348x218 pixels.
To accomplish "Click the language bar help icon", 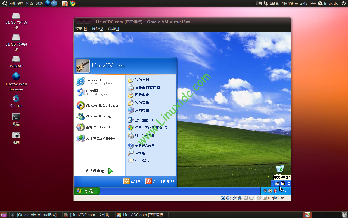I will coord(283,183).
